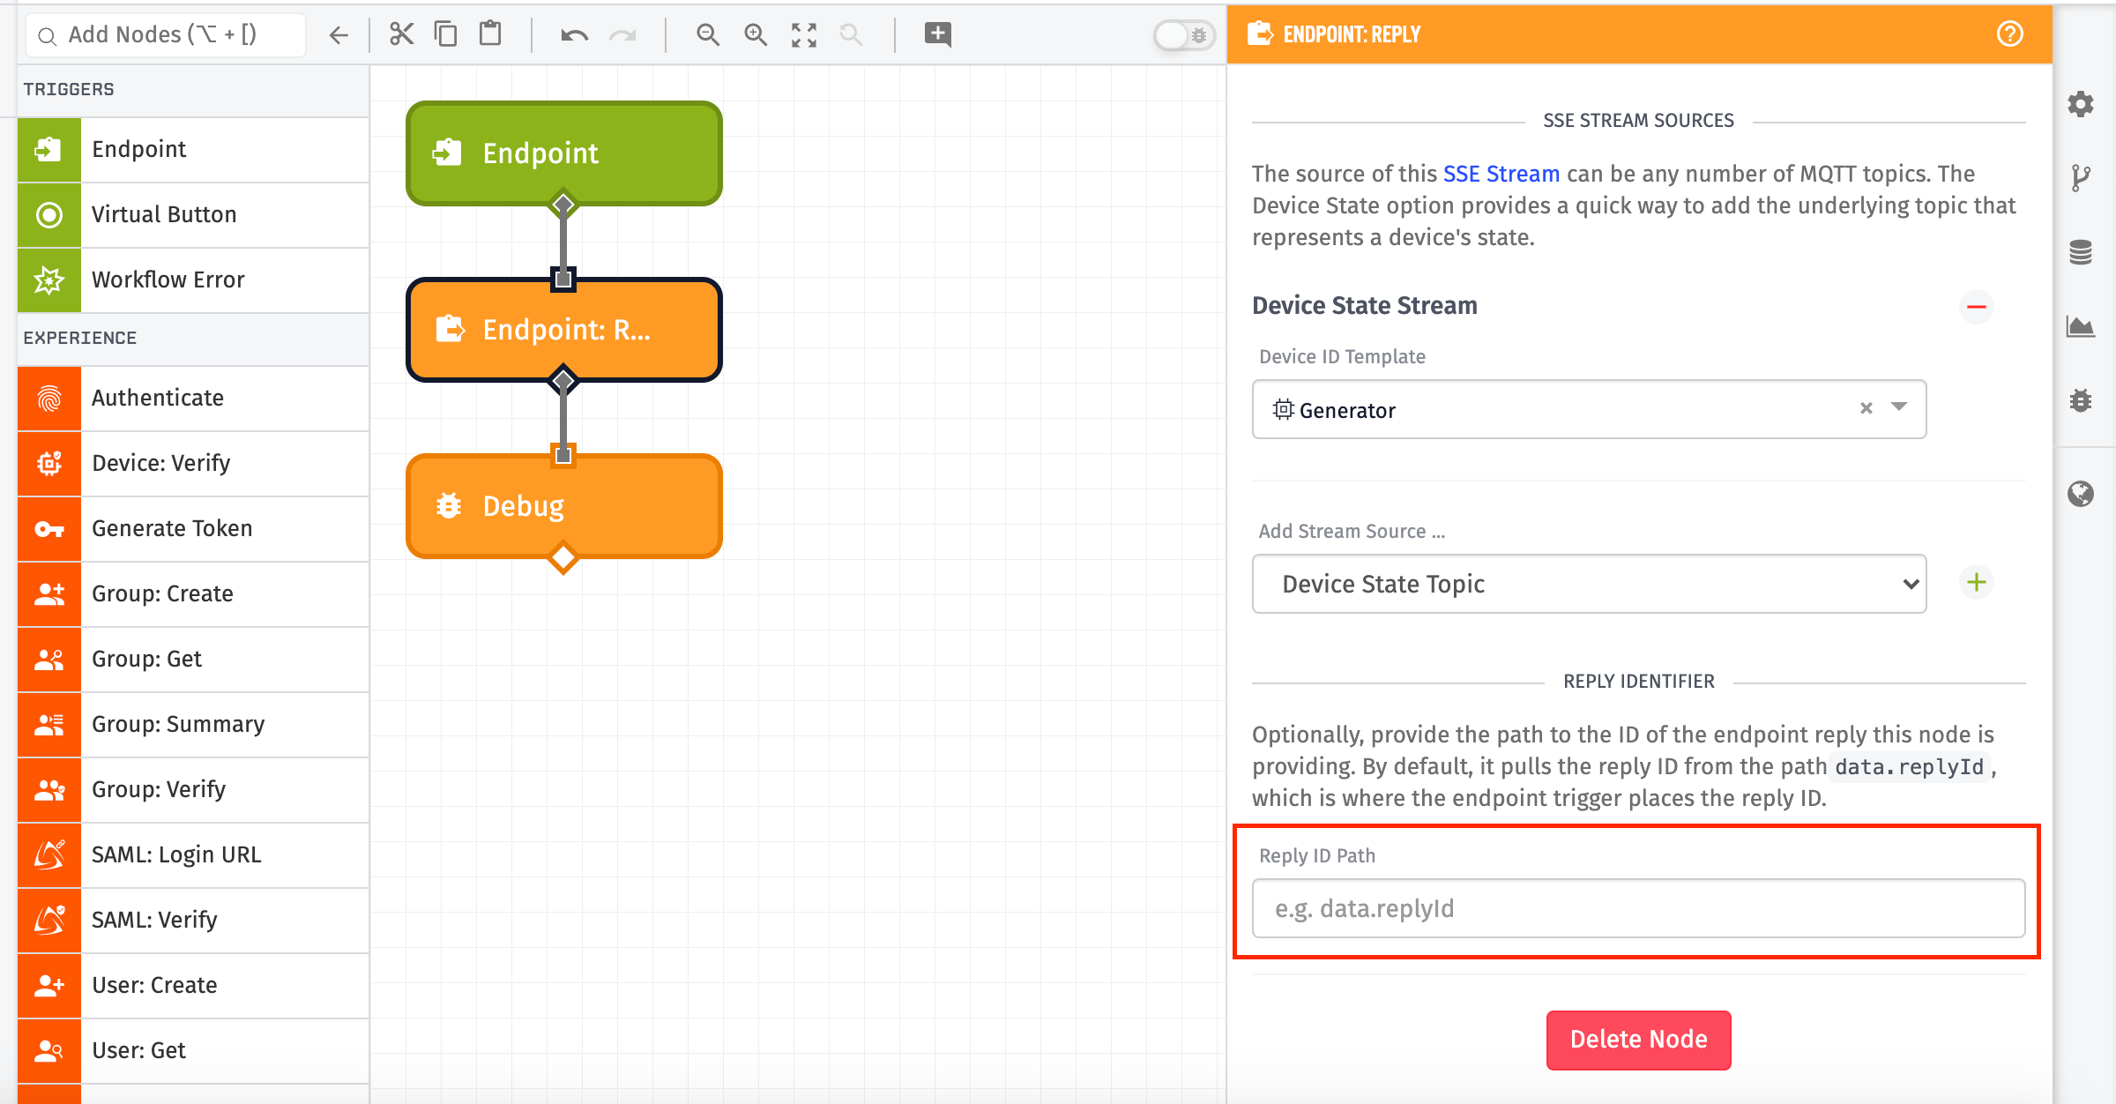Remove Device State Stream with minus icon
2116x1104 pixels.
[1977, 307]
